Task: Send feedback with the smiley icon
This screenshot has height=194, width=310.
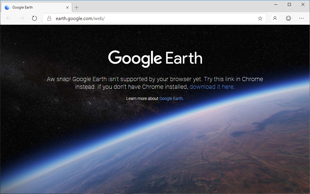Action: tap(288, 18)
